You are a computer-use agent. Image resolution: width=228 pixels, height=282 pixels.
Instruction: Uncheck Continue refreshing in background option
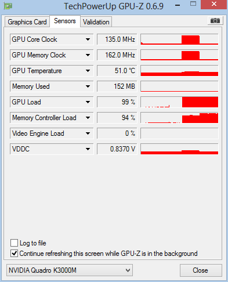pyautogui.click(x=14, y=254)
